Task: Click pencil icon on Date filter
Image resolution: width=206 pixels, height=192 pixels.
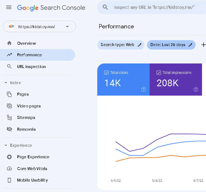Action: click(x=190, y=45)
